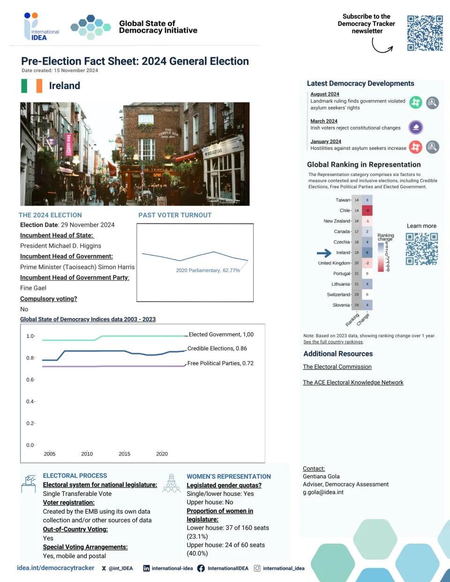Click the 'Compulsory voting?' link
The width and height of the screenshot is (450, 582).
(x=49, y=299)
